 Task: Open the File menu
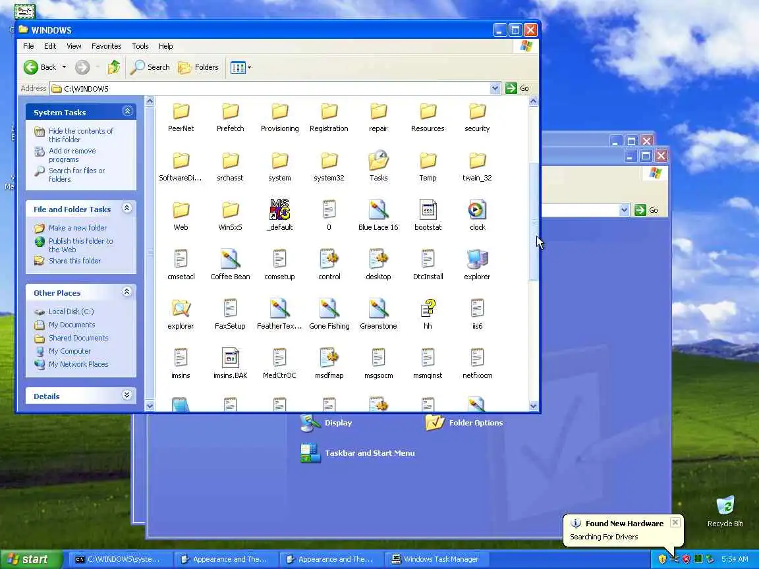[28, 46]
